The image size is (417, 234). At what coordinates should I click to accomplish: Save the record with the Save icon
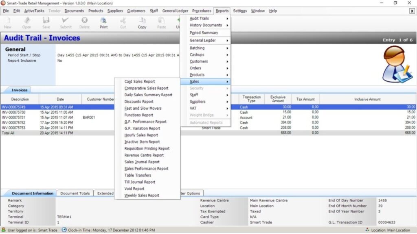(x=46, y=22)
